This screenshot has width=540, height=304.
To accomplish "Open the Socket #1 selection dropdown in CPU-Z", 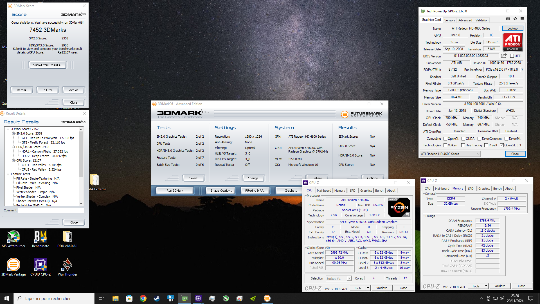I will (x=339, y=279).
